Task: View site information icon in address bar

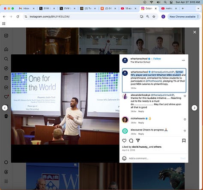Action: click(26, 17)
